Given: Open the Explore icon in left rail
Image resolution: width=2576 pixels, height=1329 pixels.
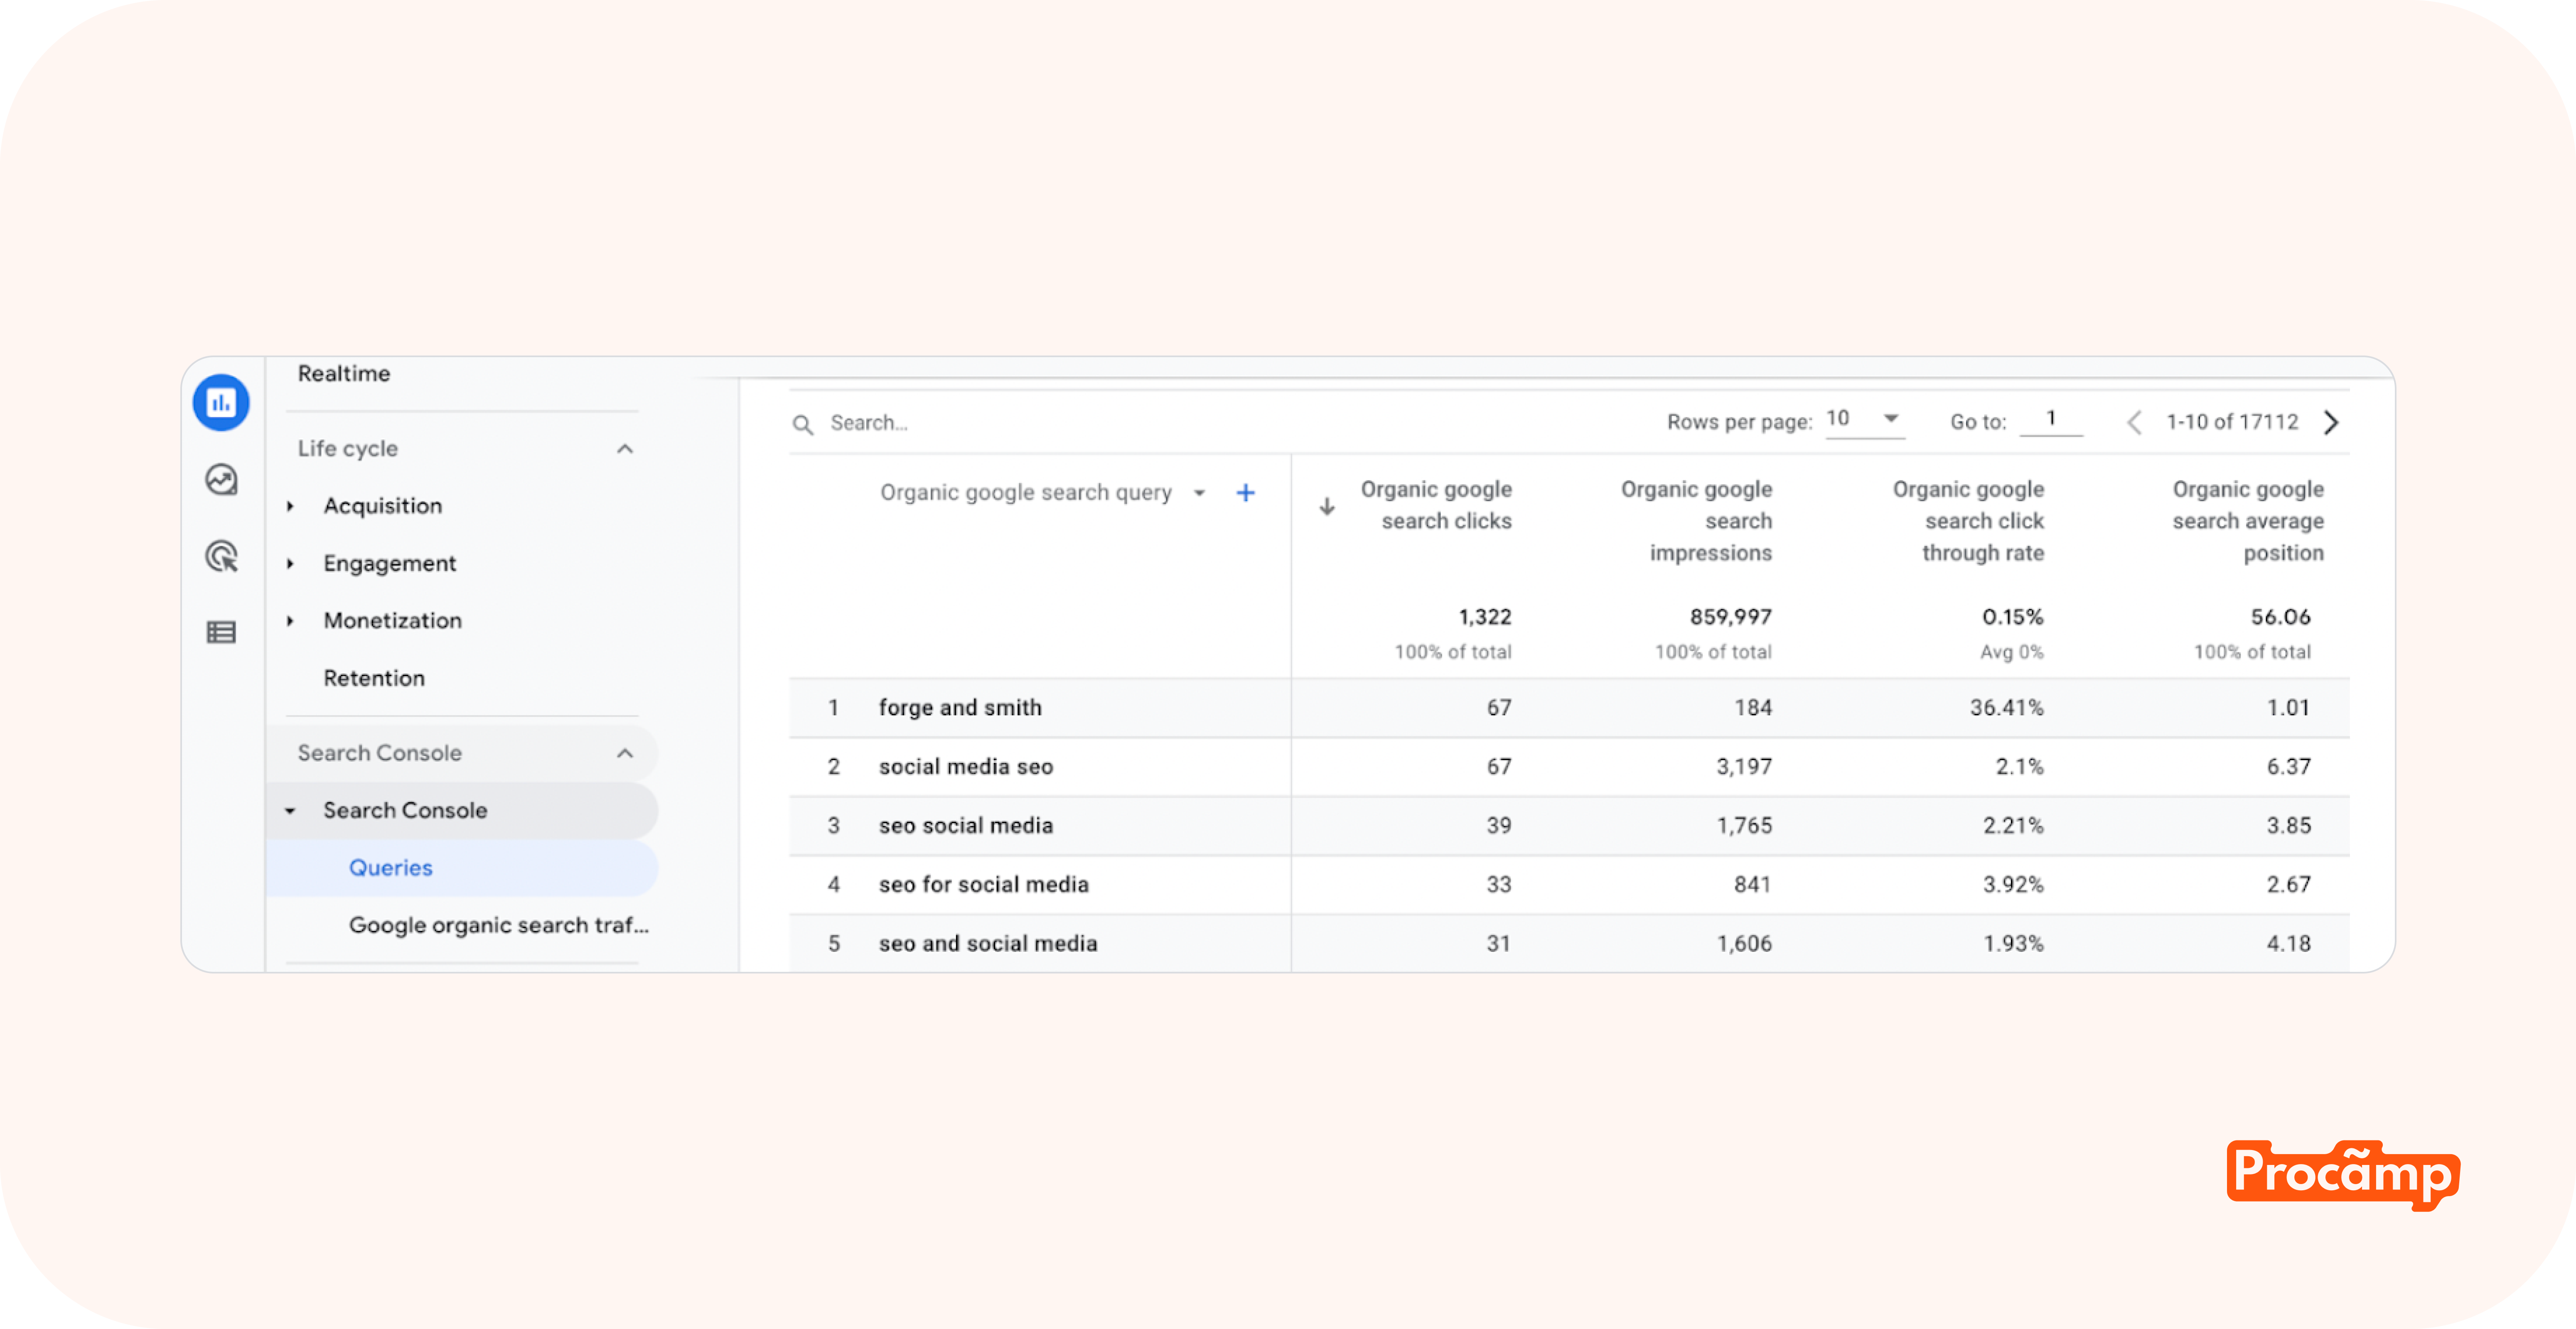Looking at the screenshot, I should click(221, 480).
